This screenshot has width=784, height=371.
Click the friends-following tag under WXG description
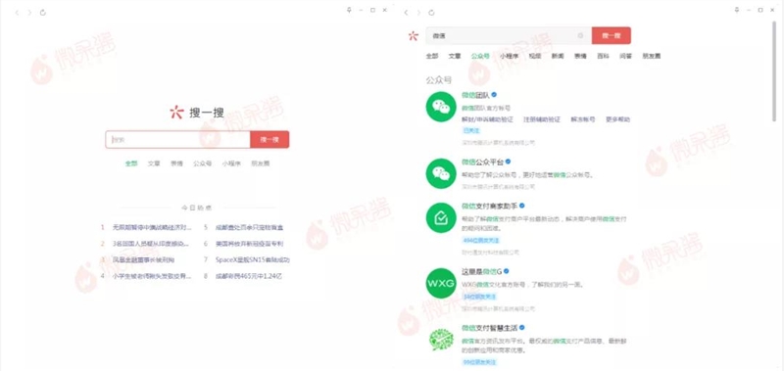pos(479,297)
